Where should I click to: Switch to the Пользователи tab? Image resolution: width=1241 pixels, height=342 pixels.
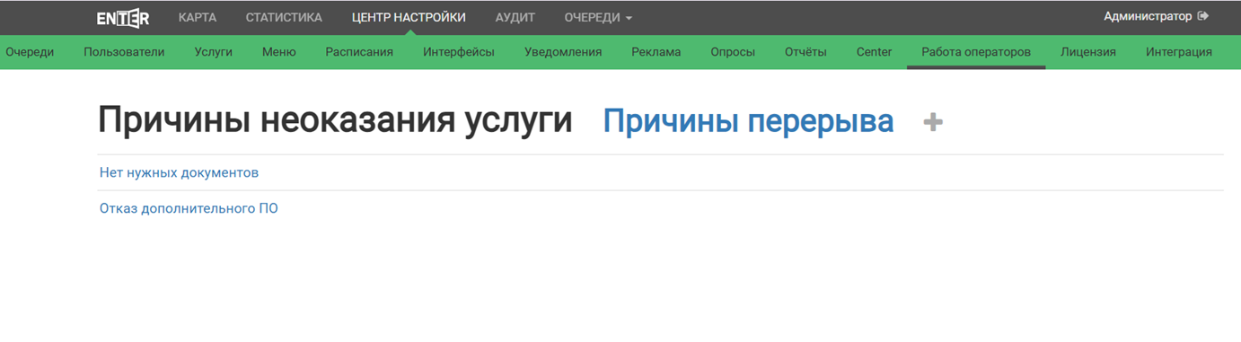pyautogui.click(x=124, y=52)
